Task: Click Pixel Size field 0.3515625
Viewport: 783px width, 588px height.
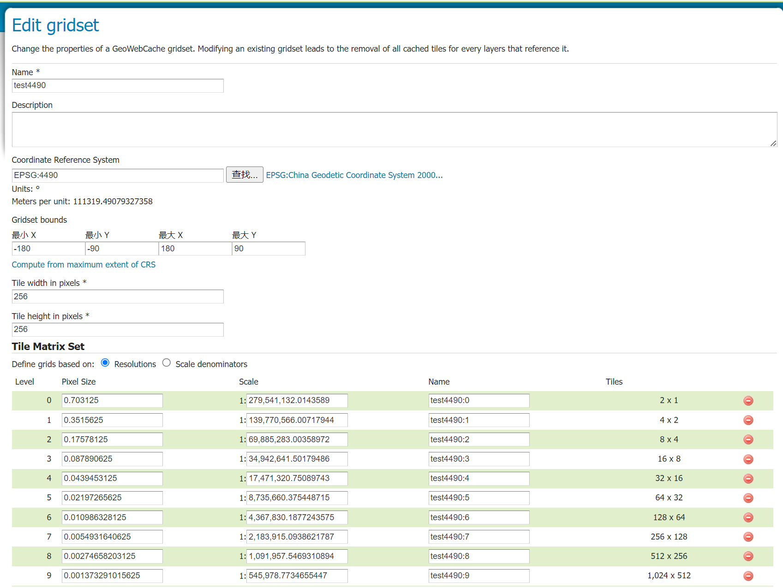Action: [x=112, y=420]
